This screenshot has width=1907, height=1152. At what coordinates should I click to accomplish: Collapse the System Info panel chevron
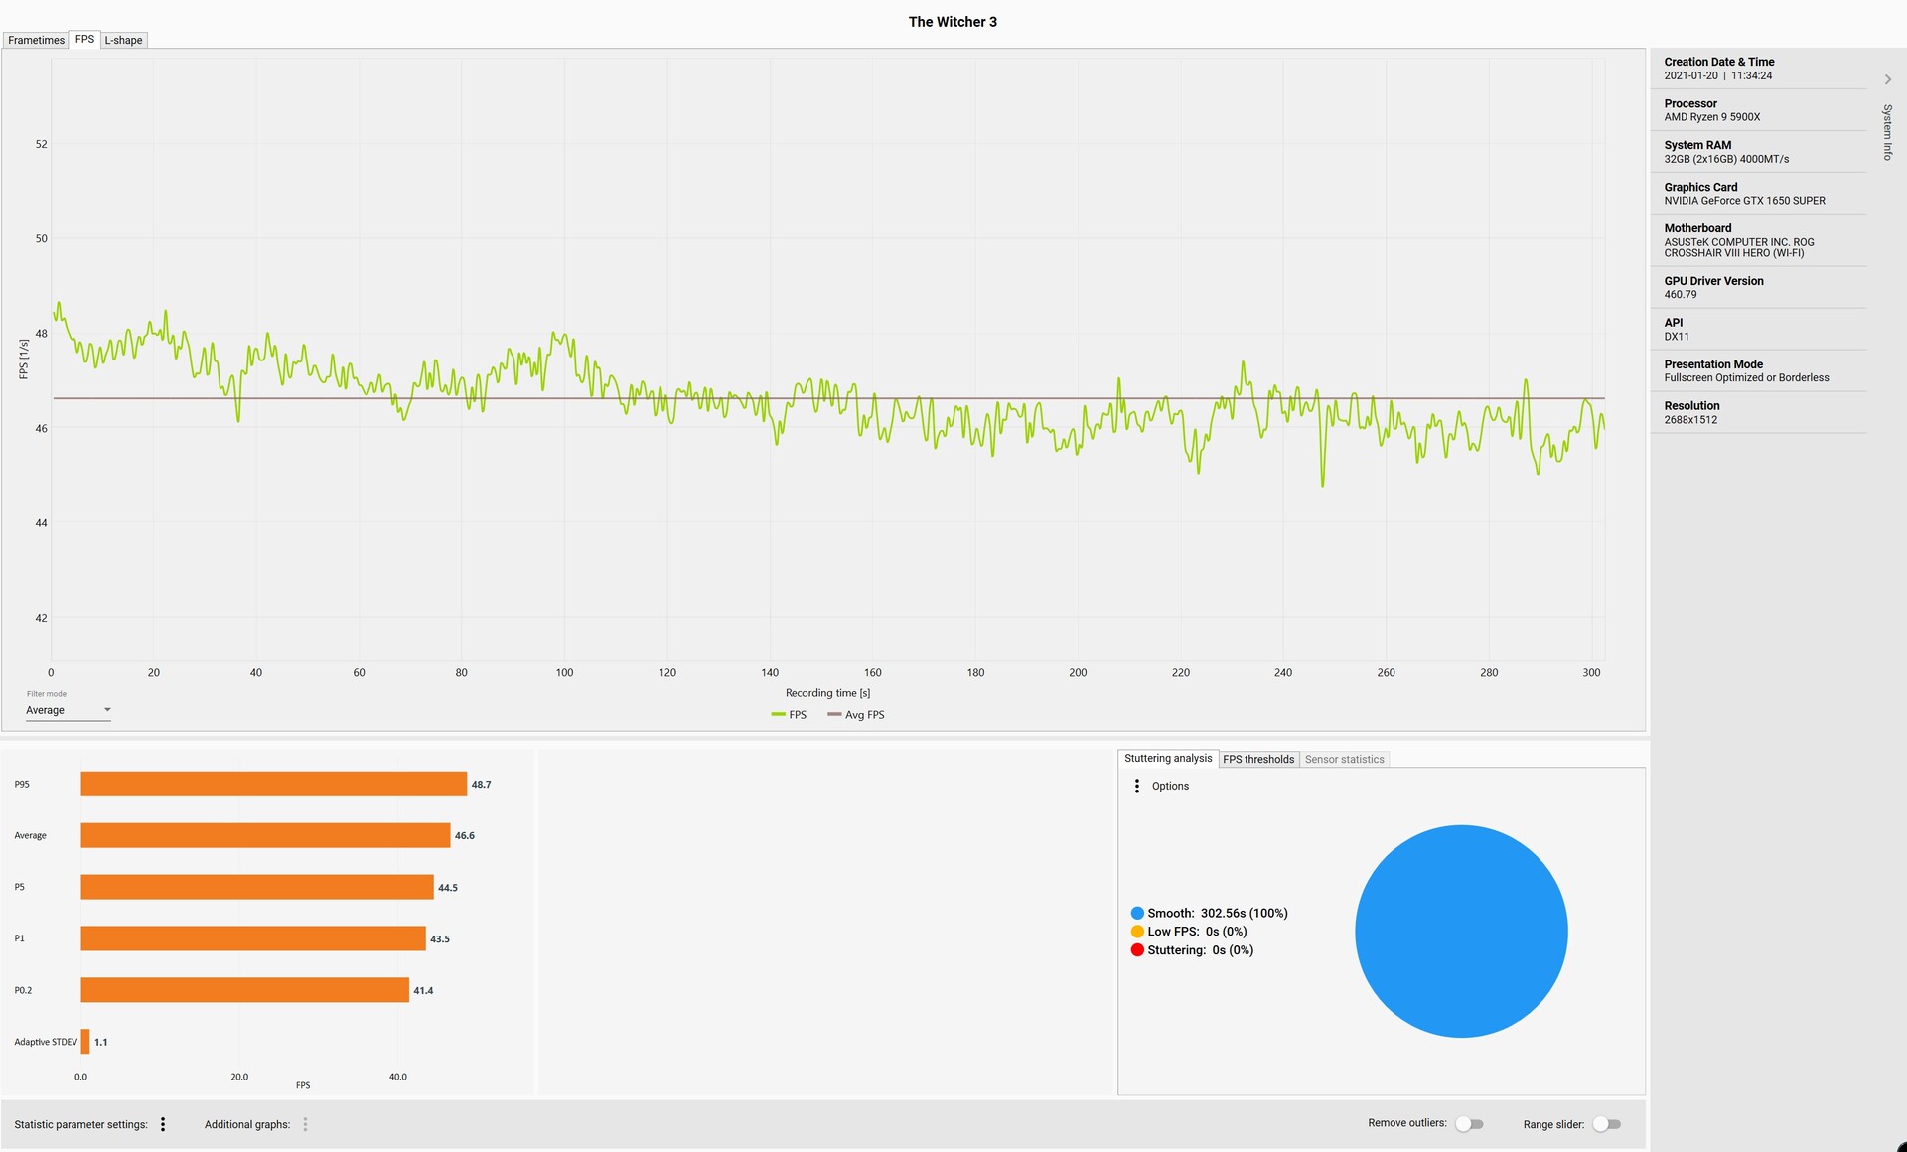click(1888, 79)
